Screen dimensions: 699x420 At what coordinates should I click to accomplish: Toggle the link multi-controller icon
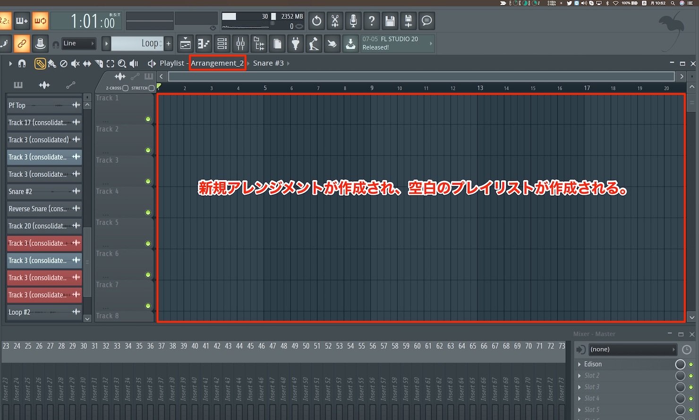(x=22, y=43)
